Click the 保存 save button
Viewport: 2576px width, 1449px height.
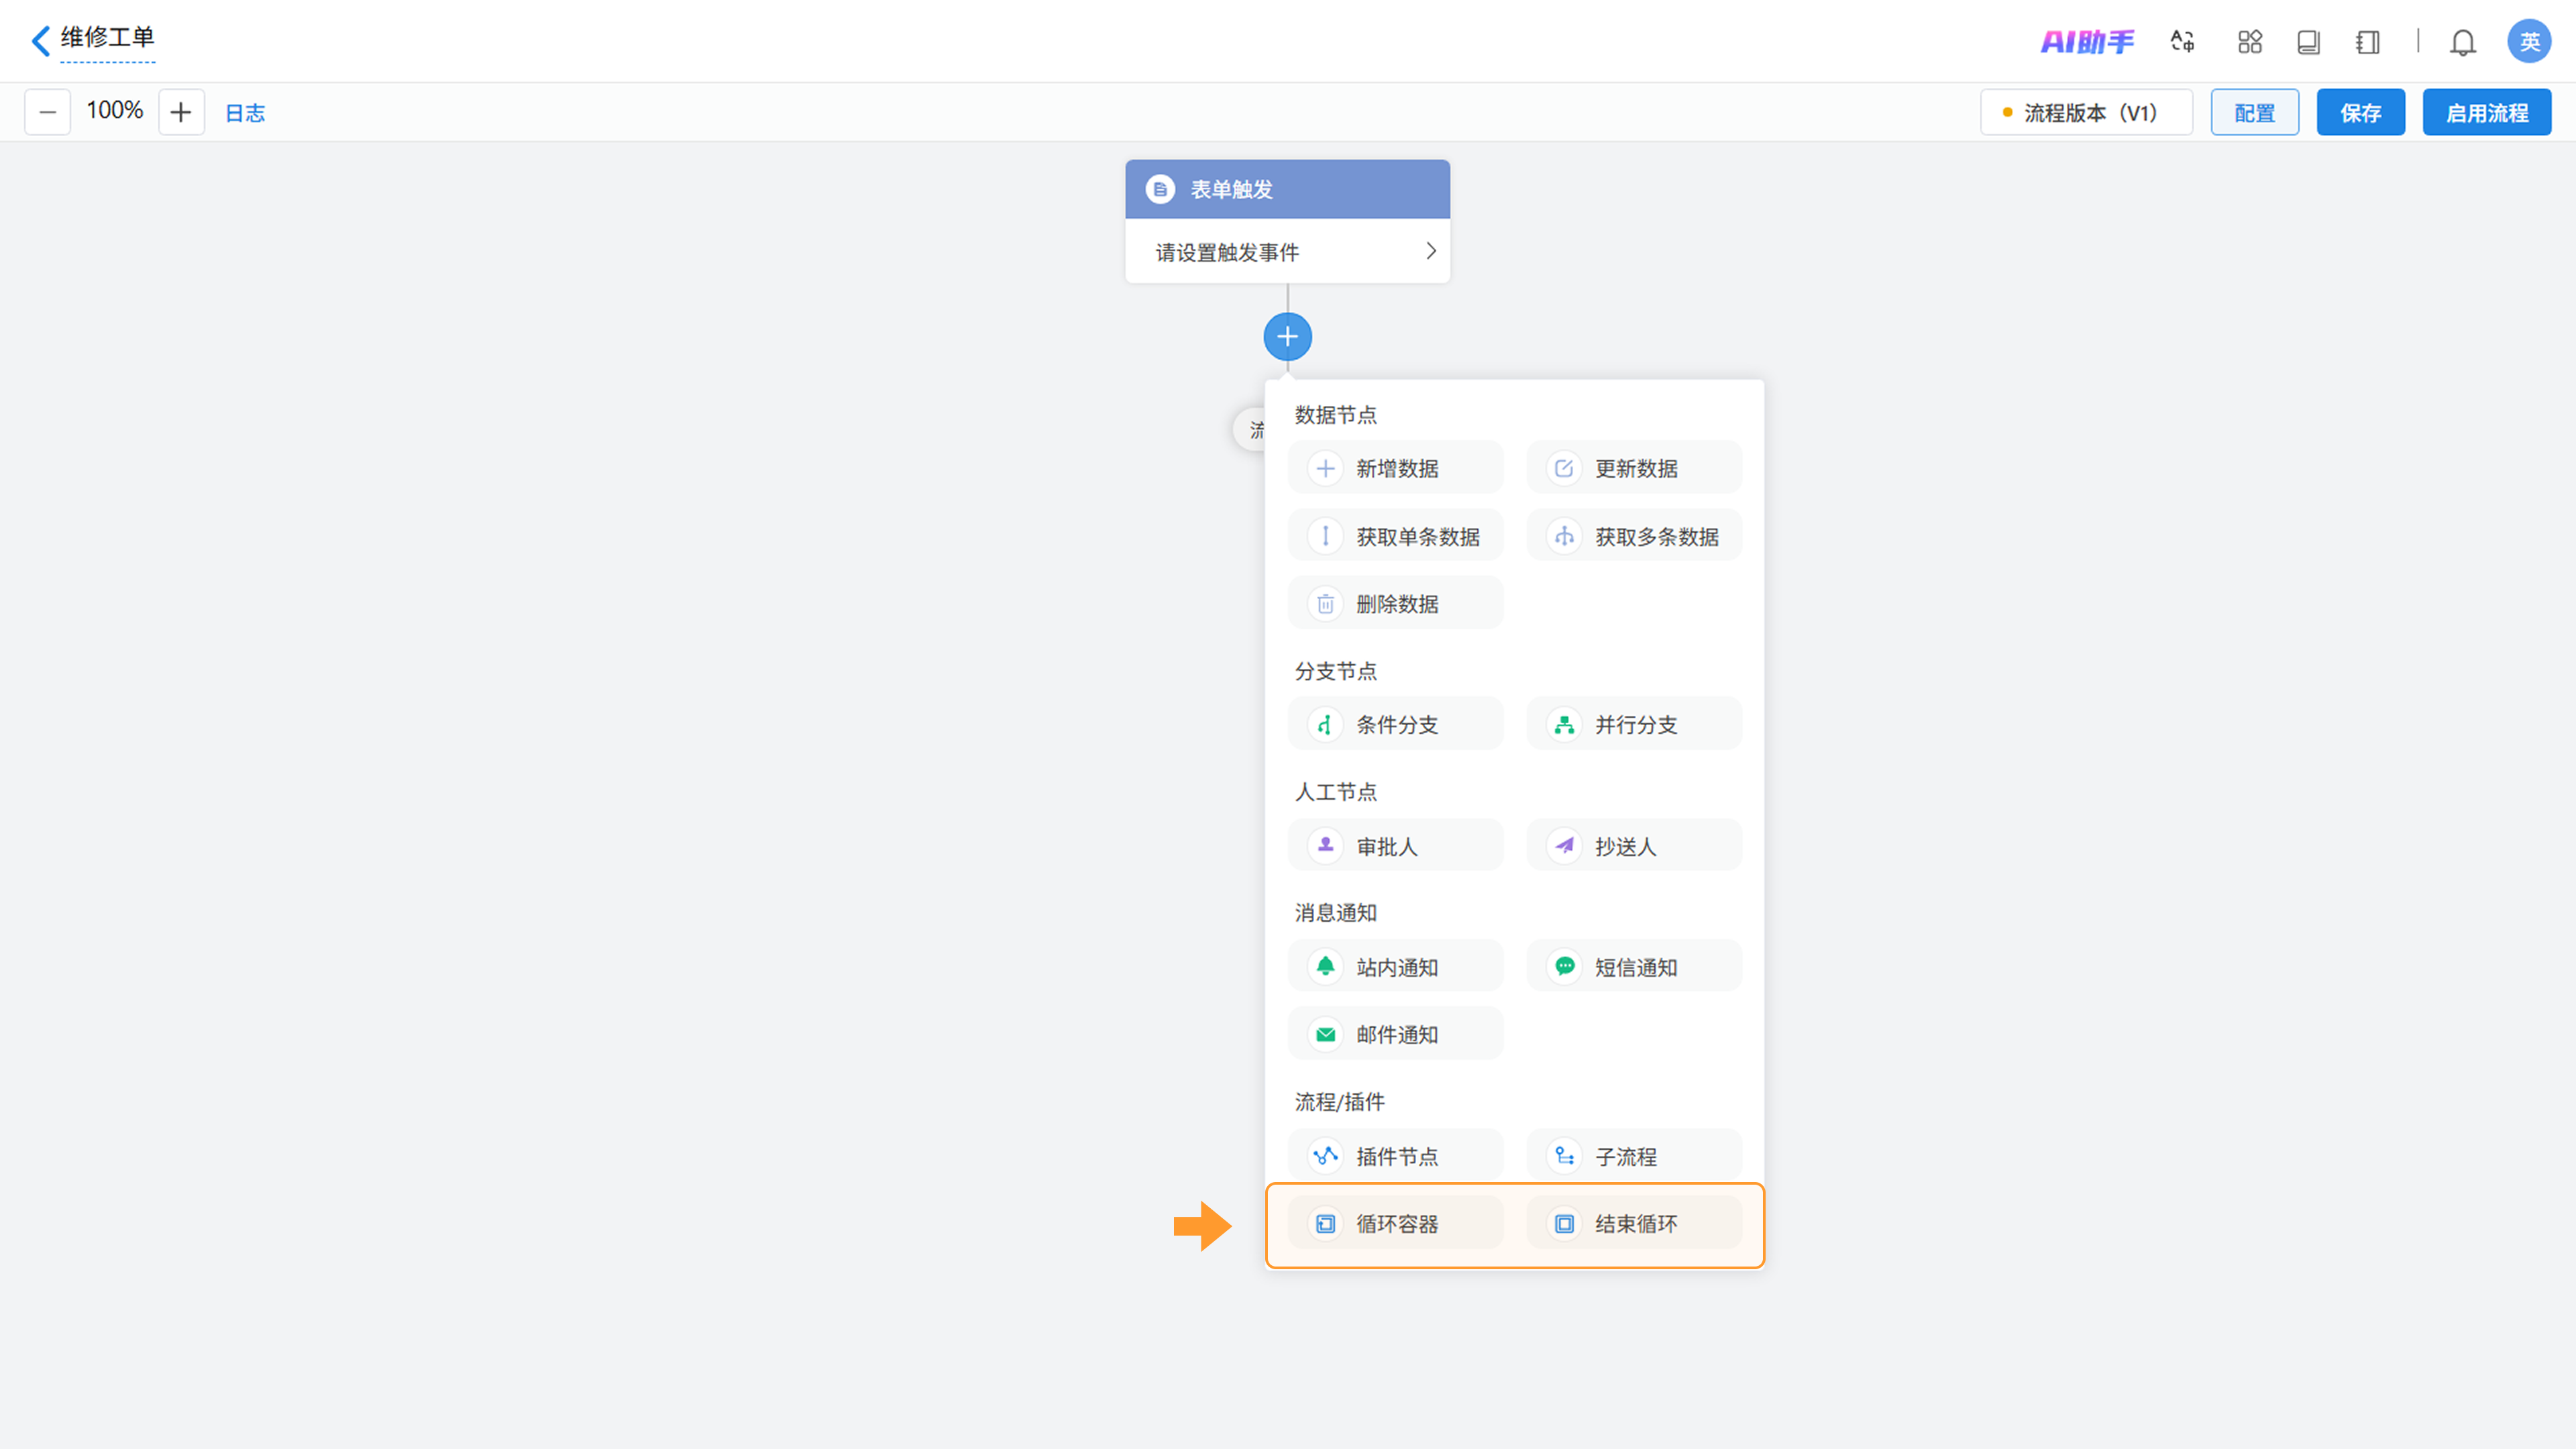click(2360, 113)
